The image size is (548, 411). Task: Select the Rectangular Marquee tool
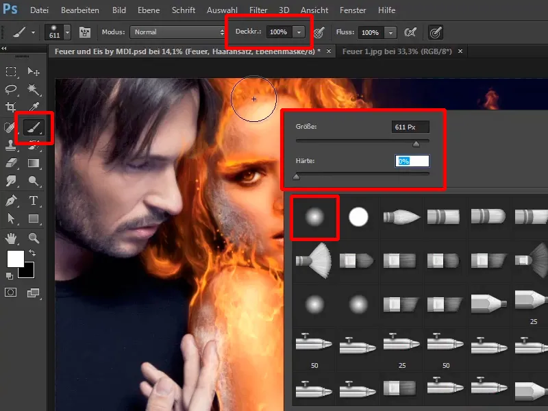click(11, 72)
